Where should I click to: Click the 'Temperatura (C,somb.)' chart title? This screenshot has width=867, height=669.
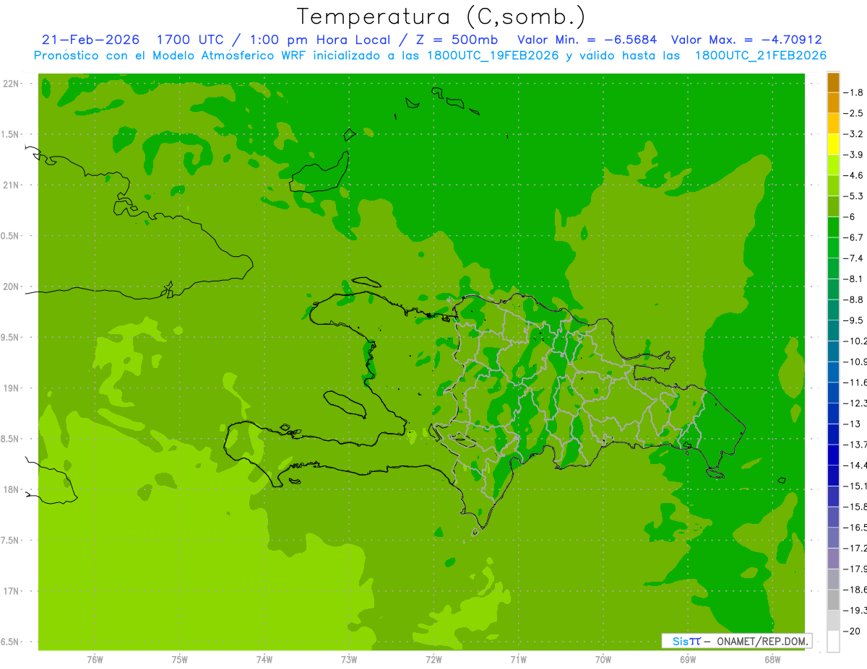pos(441,17)
